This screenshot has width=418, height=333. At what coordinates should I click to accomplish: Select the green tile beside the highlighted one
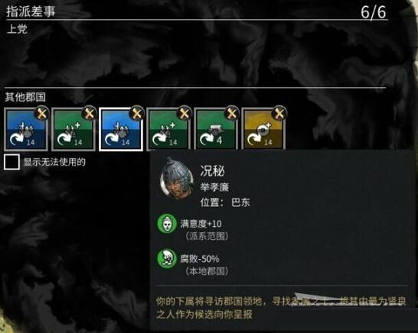168,129
